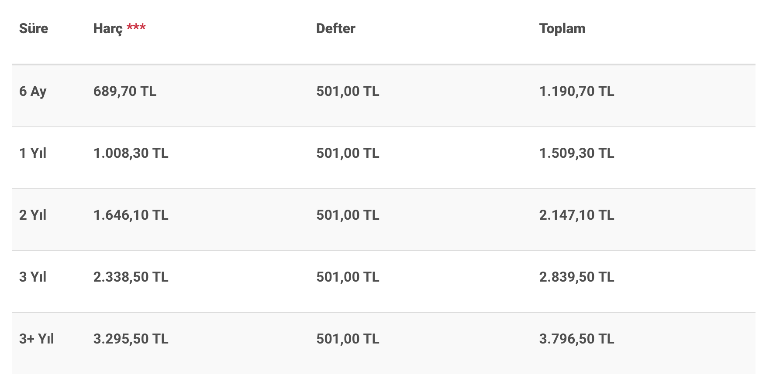Select the 3 Yıl duration cell
The height and width of the screenshot is (381, 766).
(33, 277)
